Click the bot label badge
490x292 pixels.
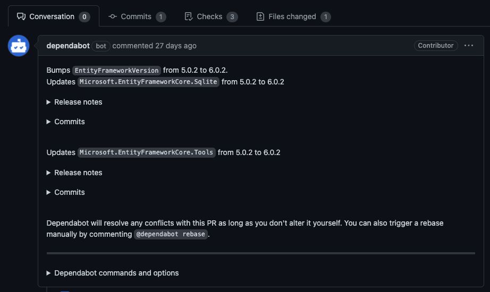101,46
